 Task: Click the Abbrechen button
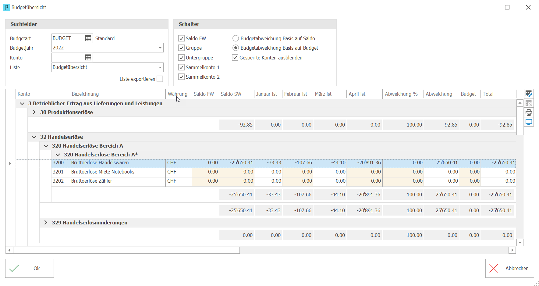point(509,268)
